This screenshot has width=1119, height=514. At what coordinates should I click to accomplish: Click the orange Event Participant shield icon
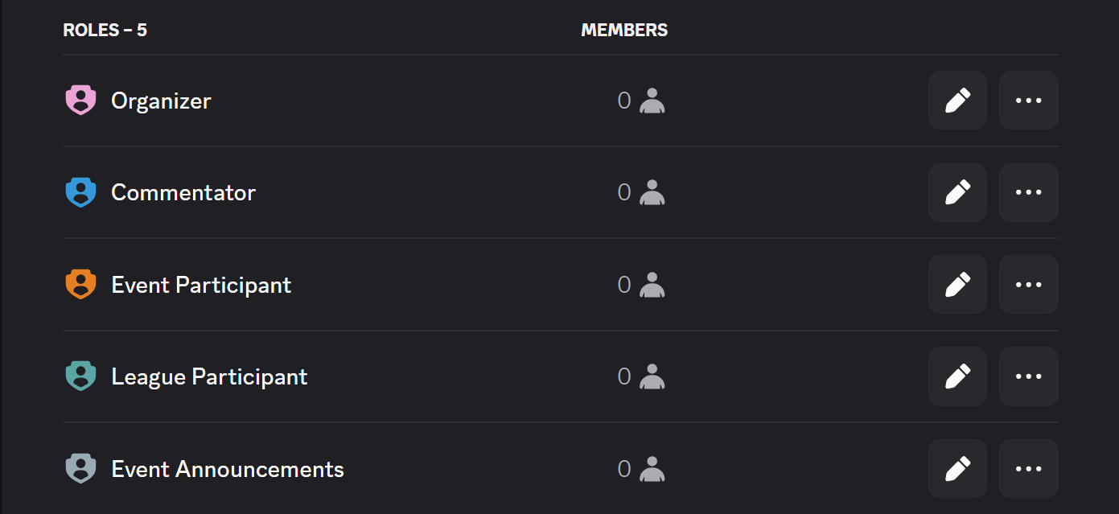tap(80, 285)
